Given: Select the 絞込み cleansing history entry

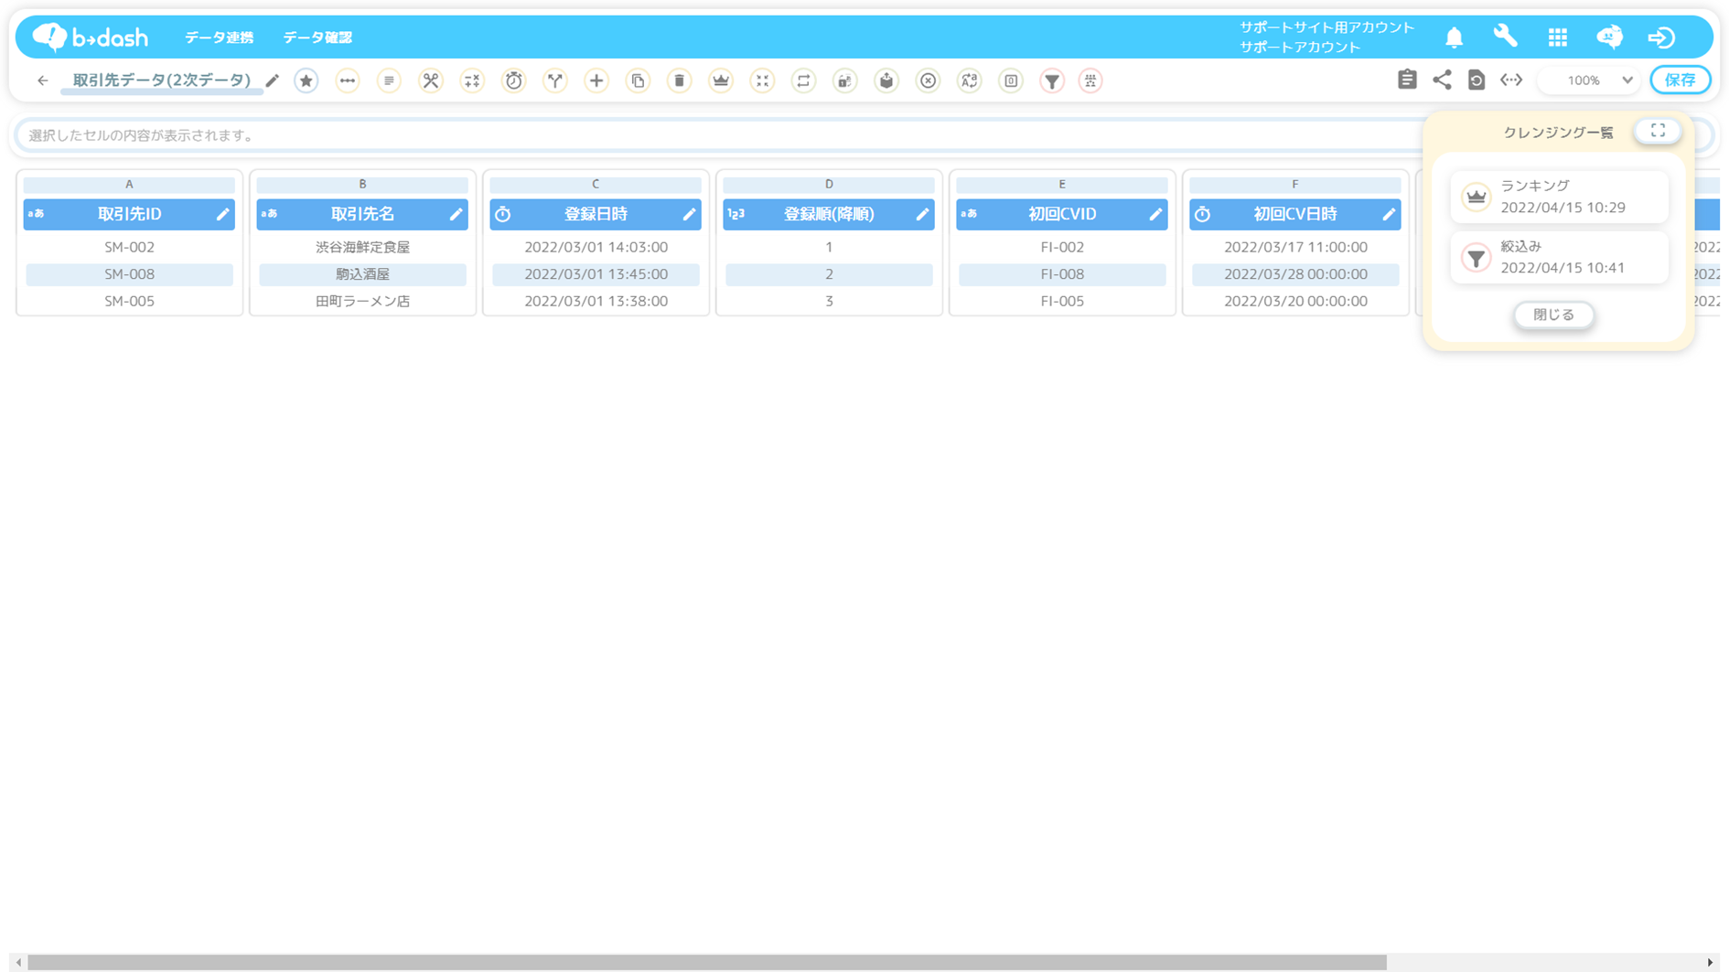Looking at the screenshot, I should [1559, 257].
